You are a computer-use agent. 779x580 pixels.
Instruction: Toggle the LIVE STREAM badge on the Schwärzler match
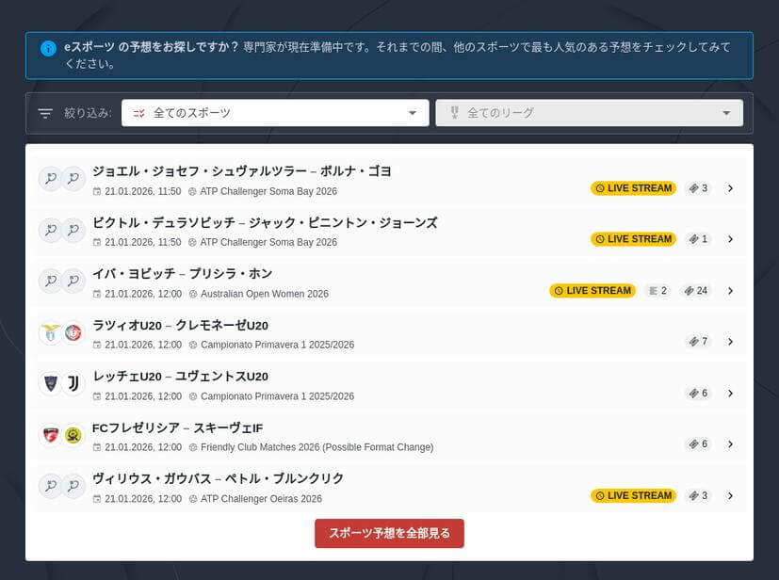tap(633, 187)
